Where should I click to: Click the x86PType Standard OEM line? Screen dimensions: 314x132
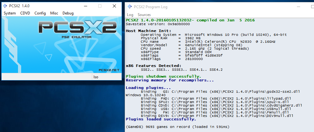tap(176, 52)
